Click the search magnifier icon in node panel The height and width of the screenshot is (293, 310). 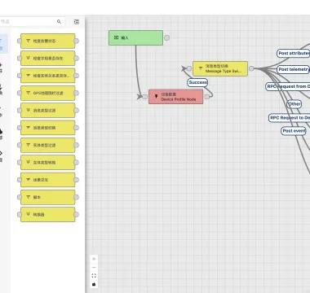point(59,22)
